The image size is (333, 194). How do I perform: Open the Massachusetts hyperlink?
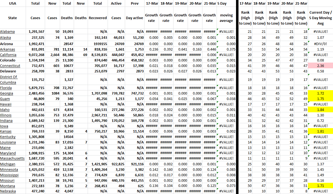point(12,158)
